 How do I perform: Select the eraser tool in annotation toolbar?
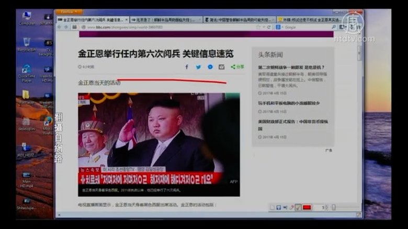[x=291, y=208]
